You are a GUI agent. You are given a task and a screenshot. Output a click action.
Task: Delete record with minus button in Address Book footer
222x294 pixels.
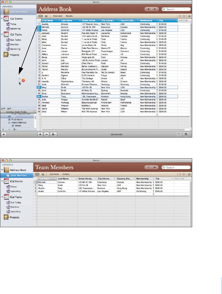point(47,134)
